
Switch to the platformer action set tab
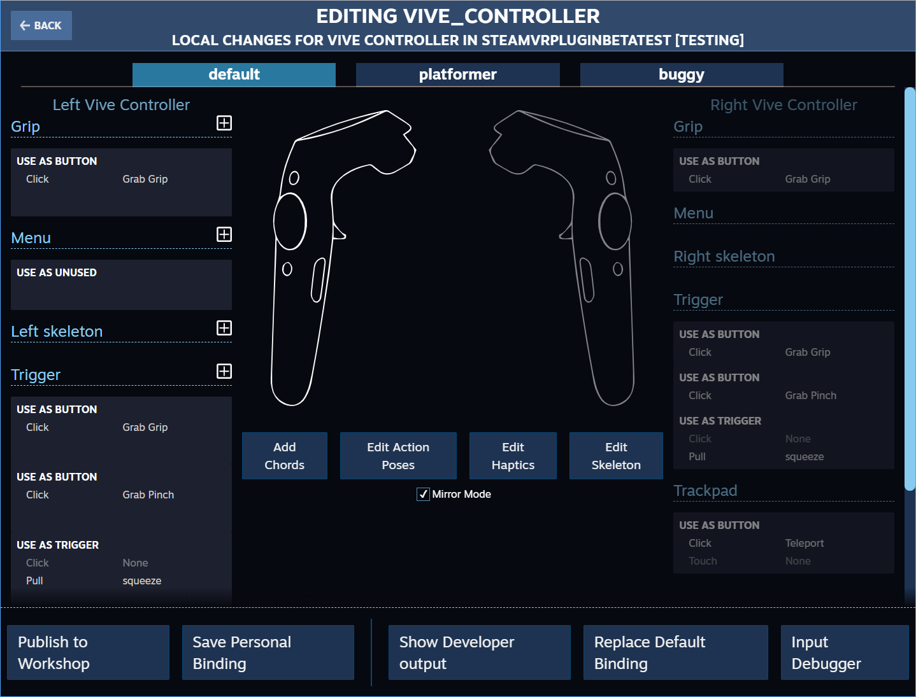(x=457, y=74)
